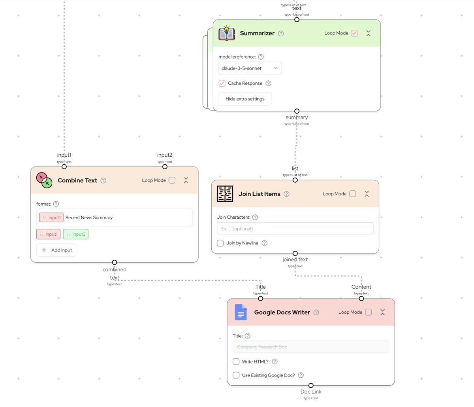Open help for model preference

261,57
